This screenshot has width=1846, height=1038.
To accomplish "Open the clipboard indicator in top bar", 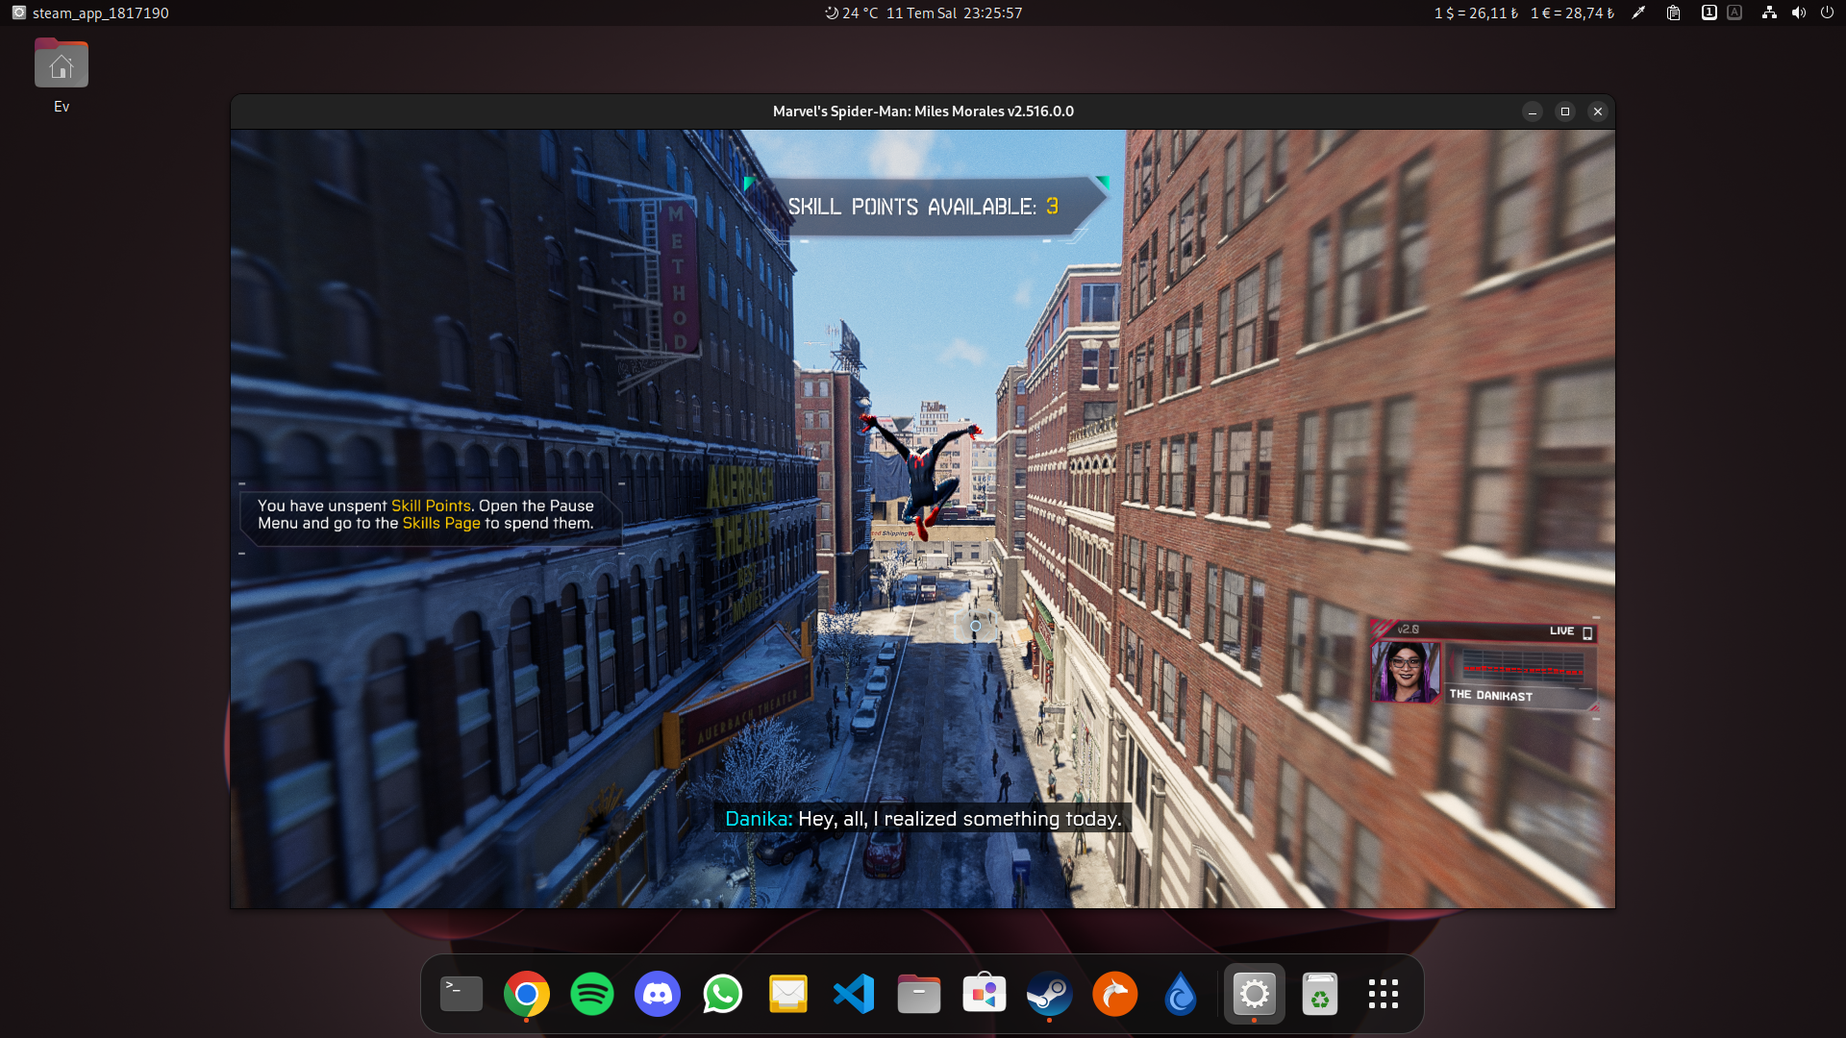I will (x=1674, y=12).
